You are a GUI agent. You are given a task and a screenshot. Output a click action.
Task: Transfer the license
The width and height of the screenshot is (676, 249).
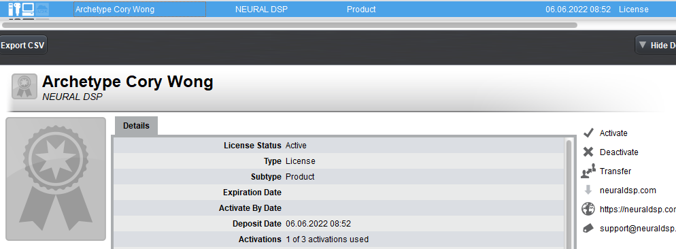coord(615,171)
